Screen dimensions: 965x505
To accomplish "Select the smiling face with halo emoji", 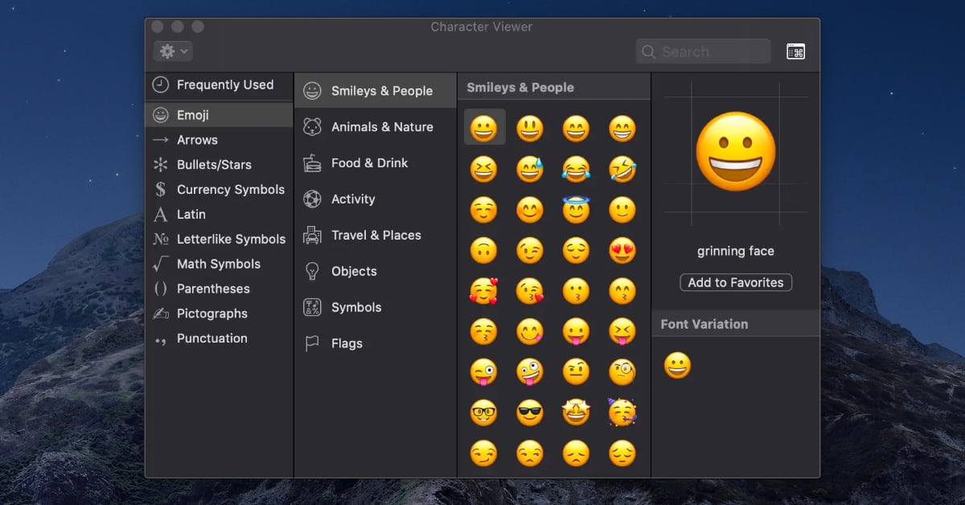I will click(x=576, y=210).
